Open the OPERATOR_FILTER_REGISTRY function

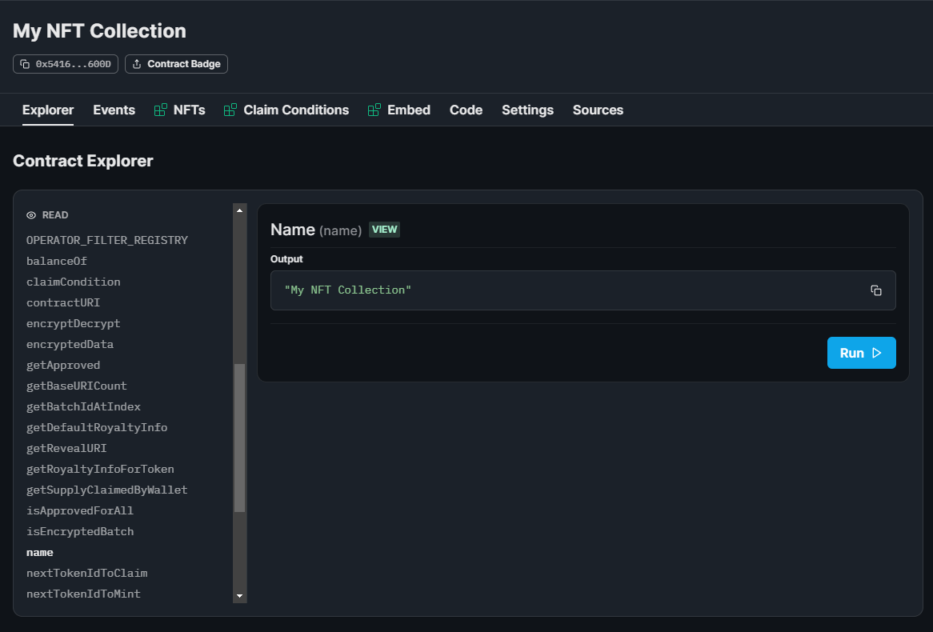107,240
